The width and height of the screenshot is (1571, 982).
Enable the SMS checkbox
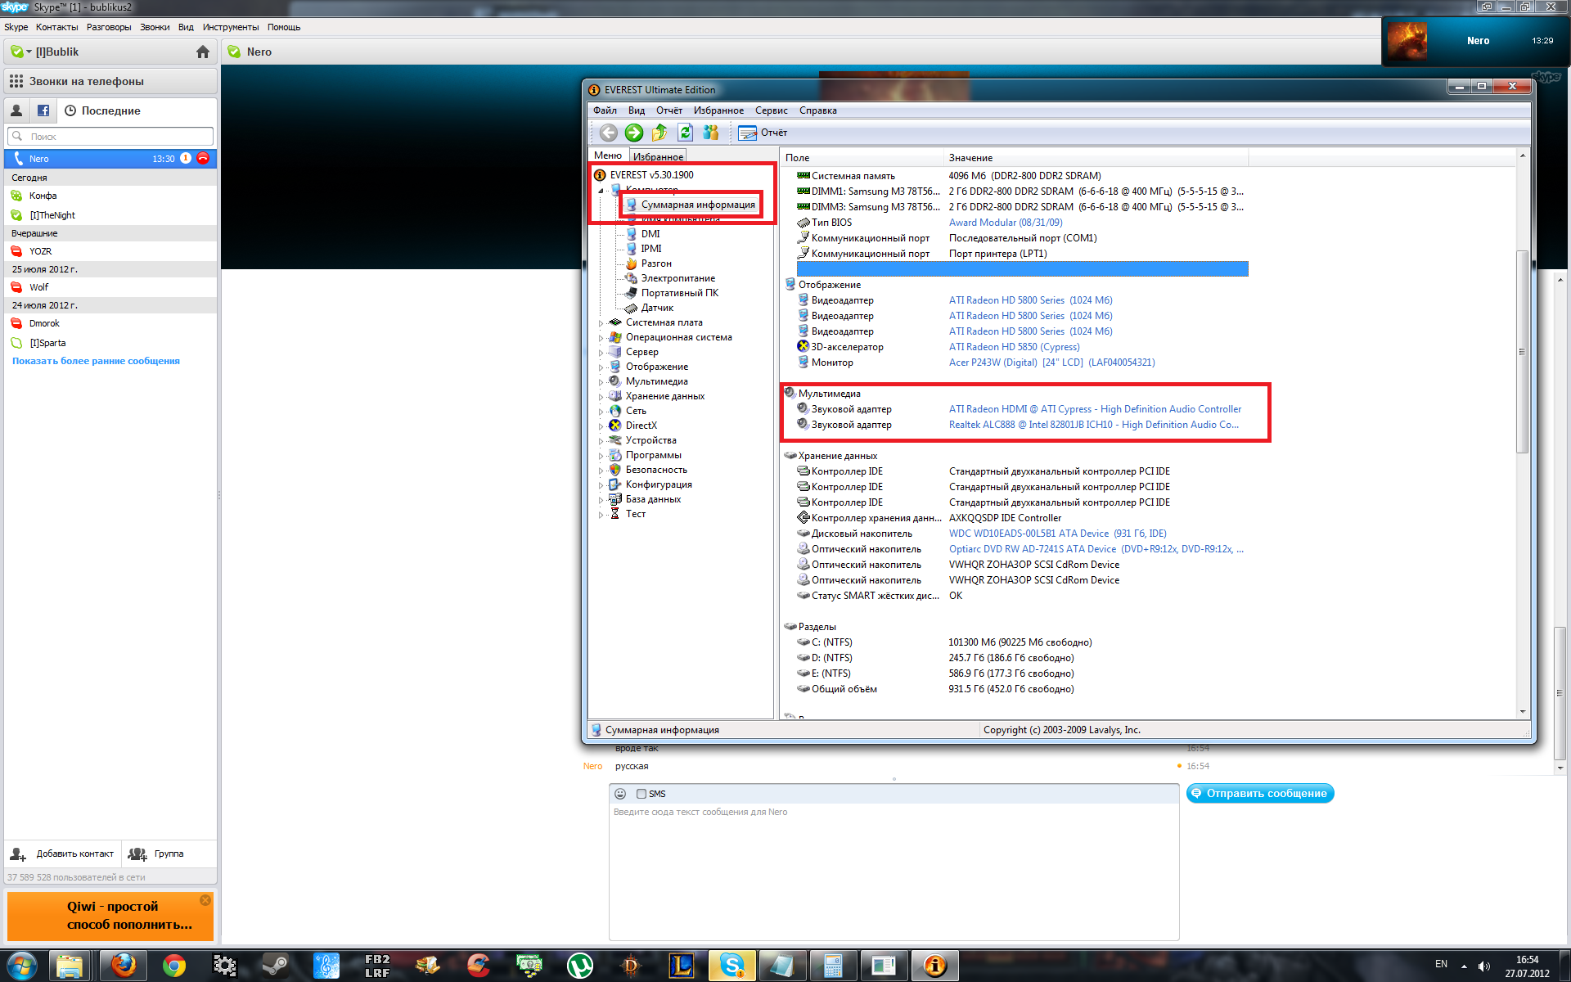(641, 794)
